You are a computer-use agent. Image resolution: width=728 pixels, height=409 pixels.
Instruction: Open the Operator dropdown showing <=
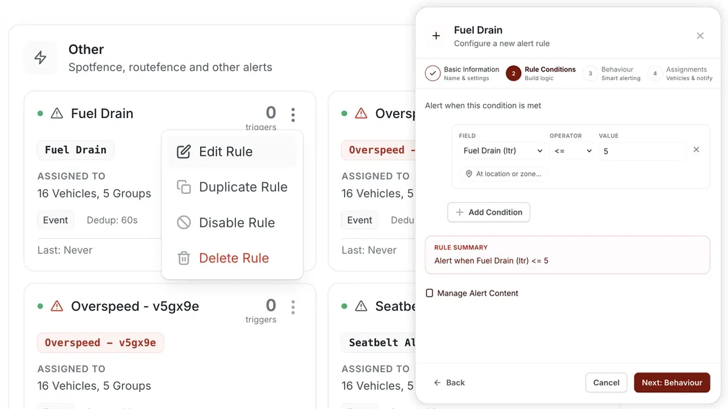[x=571, y=151]
